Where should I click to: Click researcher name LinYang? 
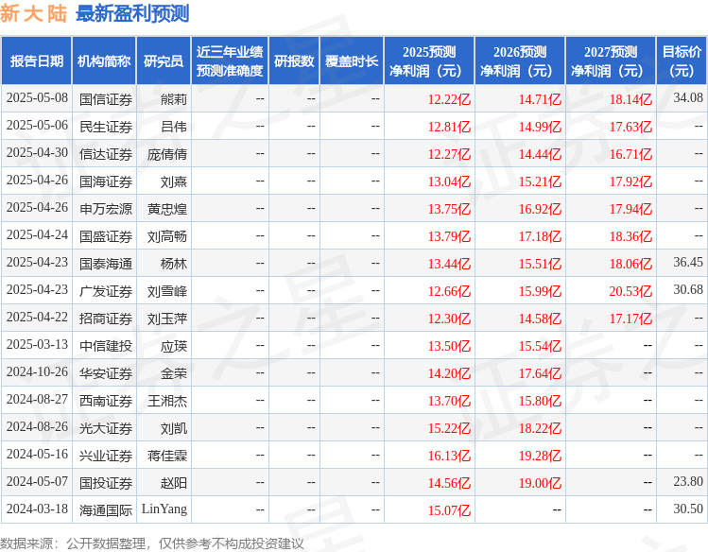pos(164,509)
